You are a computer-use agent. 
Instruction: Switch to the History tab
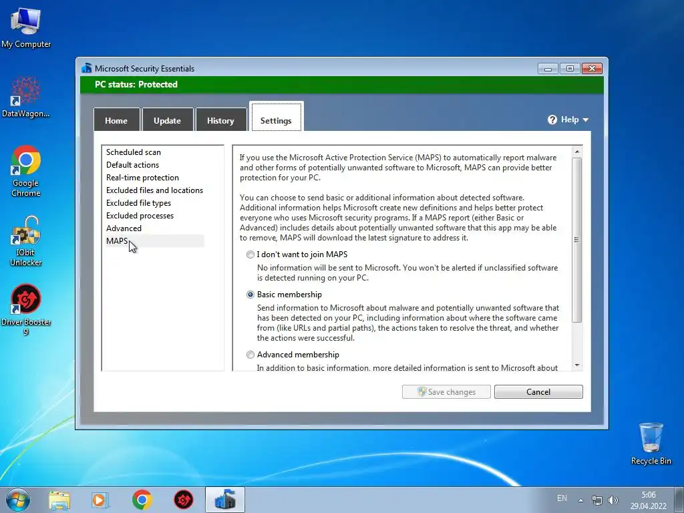coord(220,120)
